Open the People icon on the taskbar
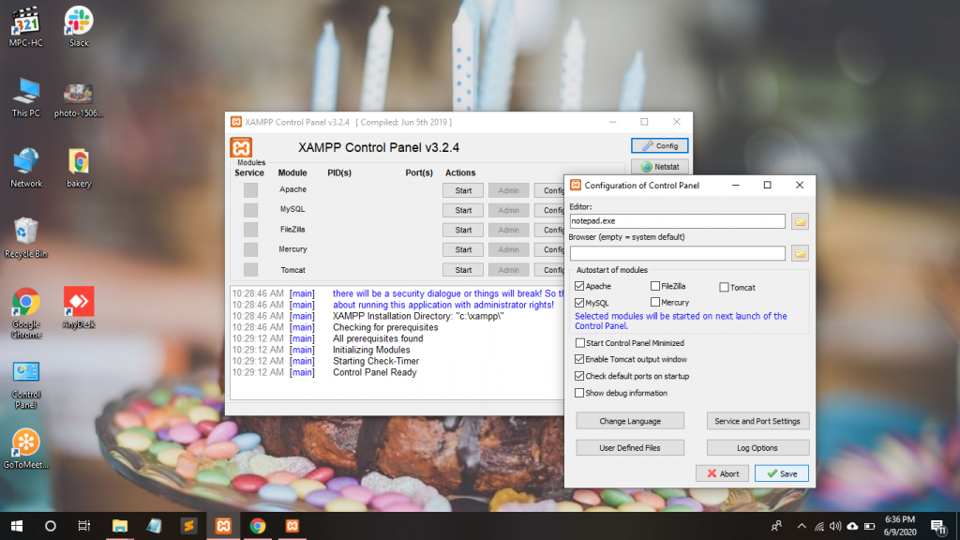Image resolution: width=960 pixels, height=540 pixels. click(x=776, y=526)
